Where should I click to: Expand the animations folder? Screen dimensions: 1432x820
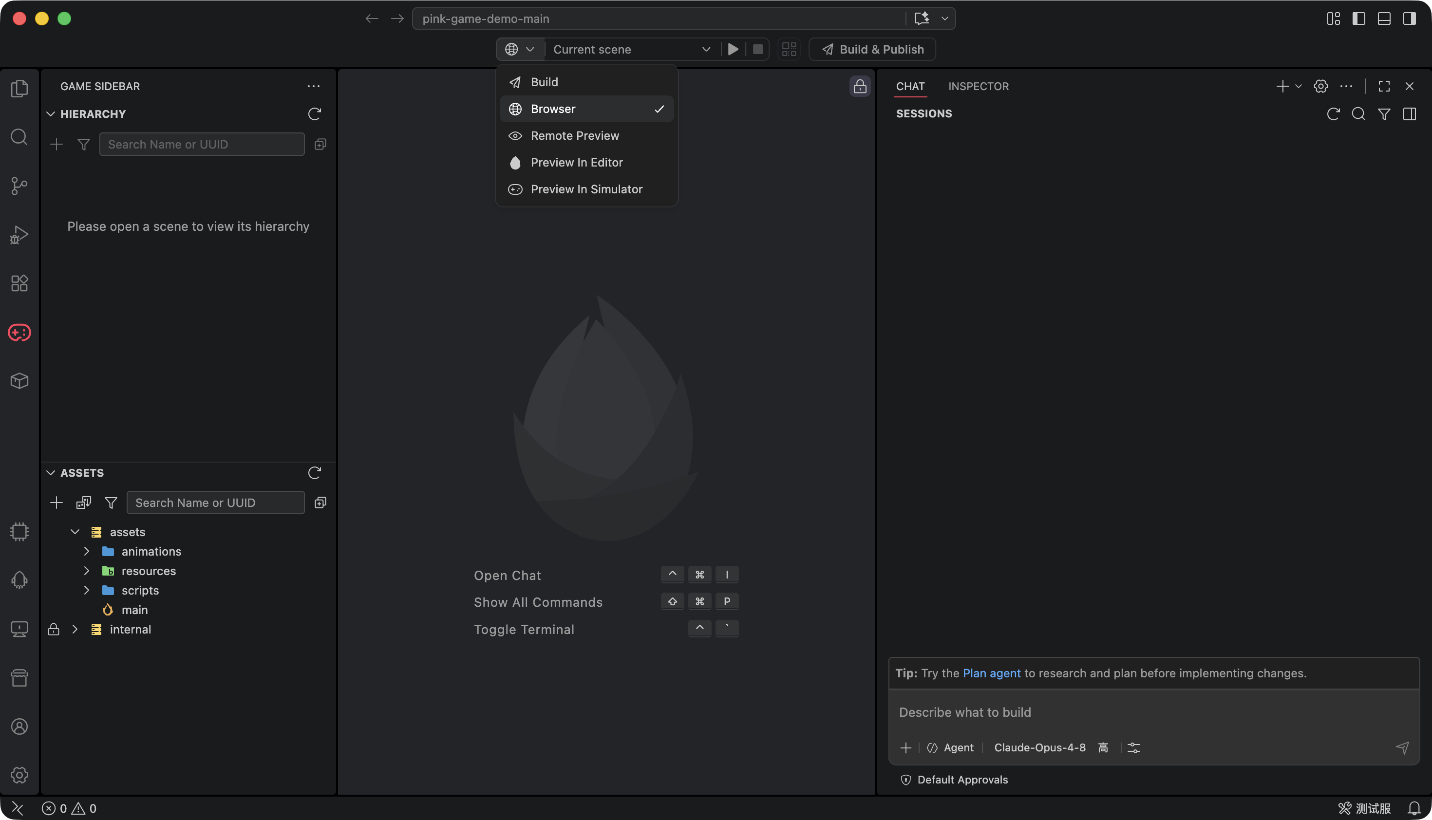(86, 551)
